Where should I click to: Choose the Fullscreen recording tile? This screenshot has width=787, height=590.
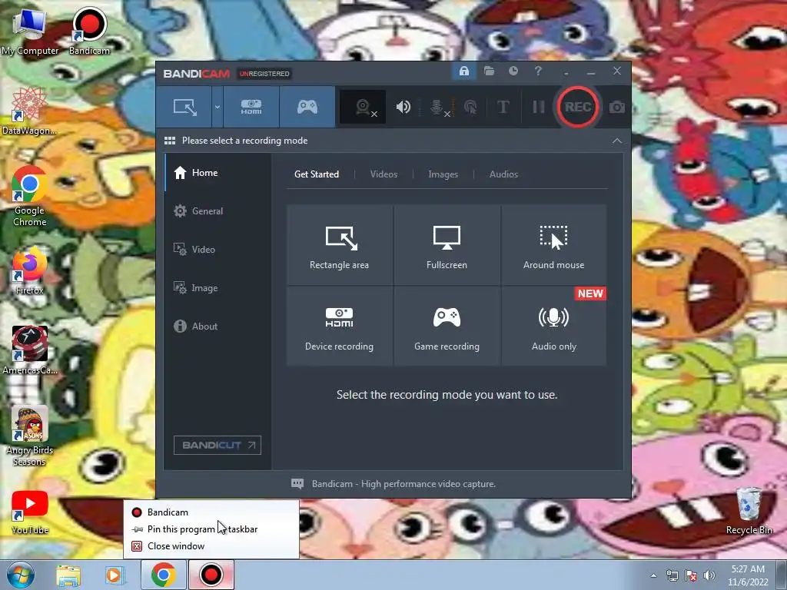(x=447, y=245)
